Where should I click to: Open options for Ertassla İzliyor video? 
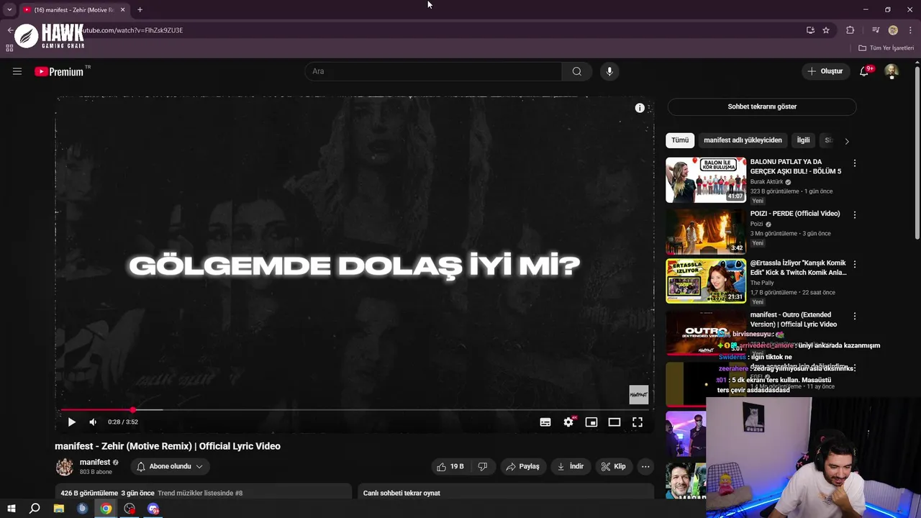pos(855,265)
